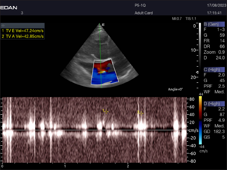227x170 pixels.
Task: Open the D (High) parameter tab
Action: [x=214, y=103]
